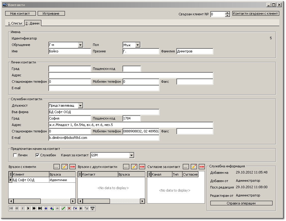Switch to the 1.Списък tab
The image size is (286, 221).
click(15, 23)
